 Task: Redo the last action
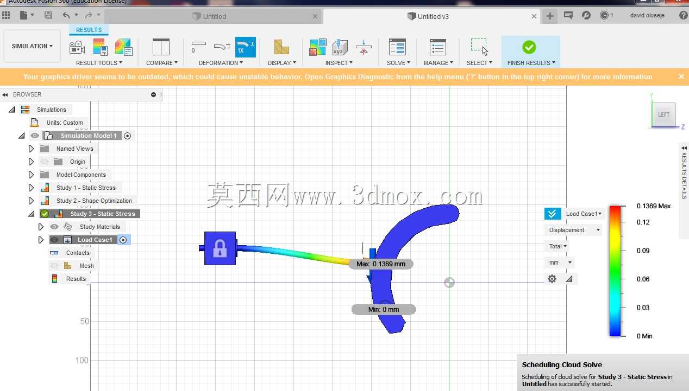click(88, 15)
